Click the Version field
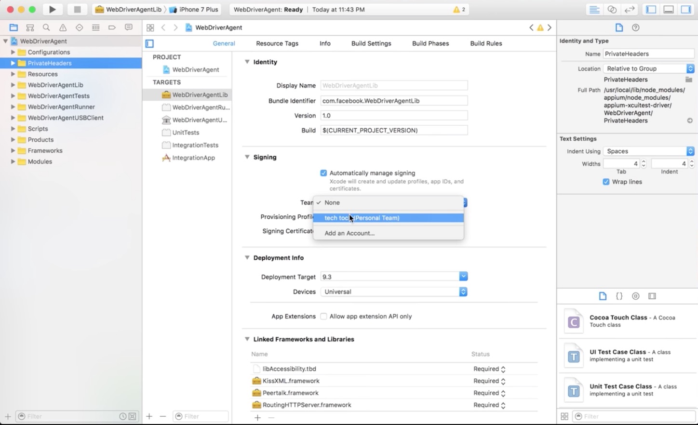 (394, 116)
